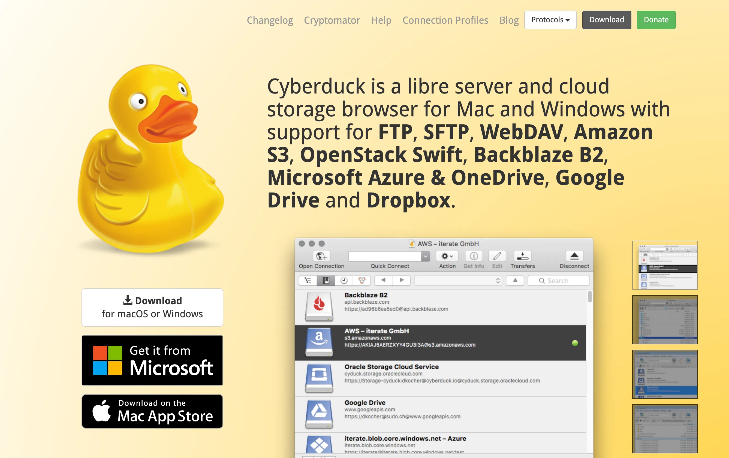Click the Microsoft four-color logo

point(107,360)
